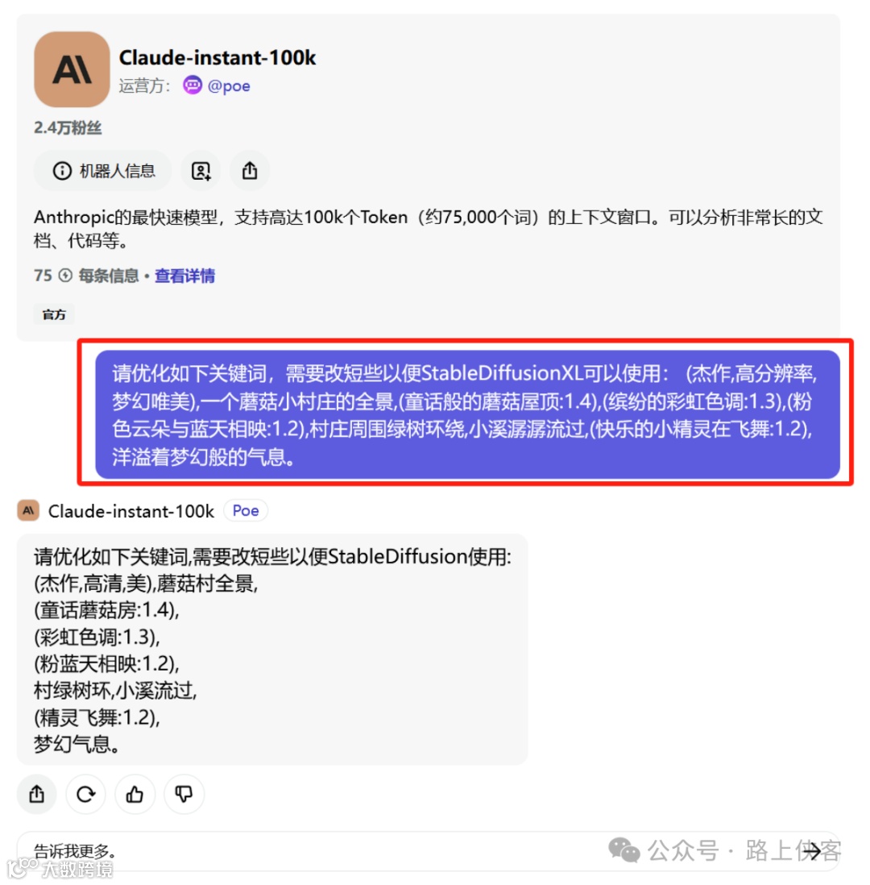The image size is (870, 885).
Task: Open the 查看详情 details link
Action: point(184,276)
